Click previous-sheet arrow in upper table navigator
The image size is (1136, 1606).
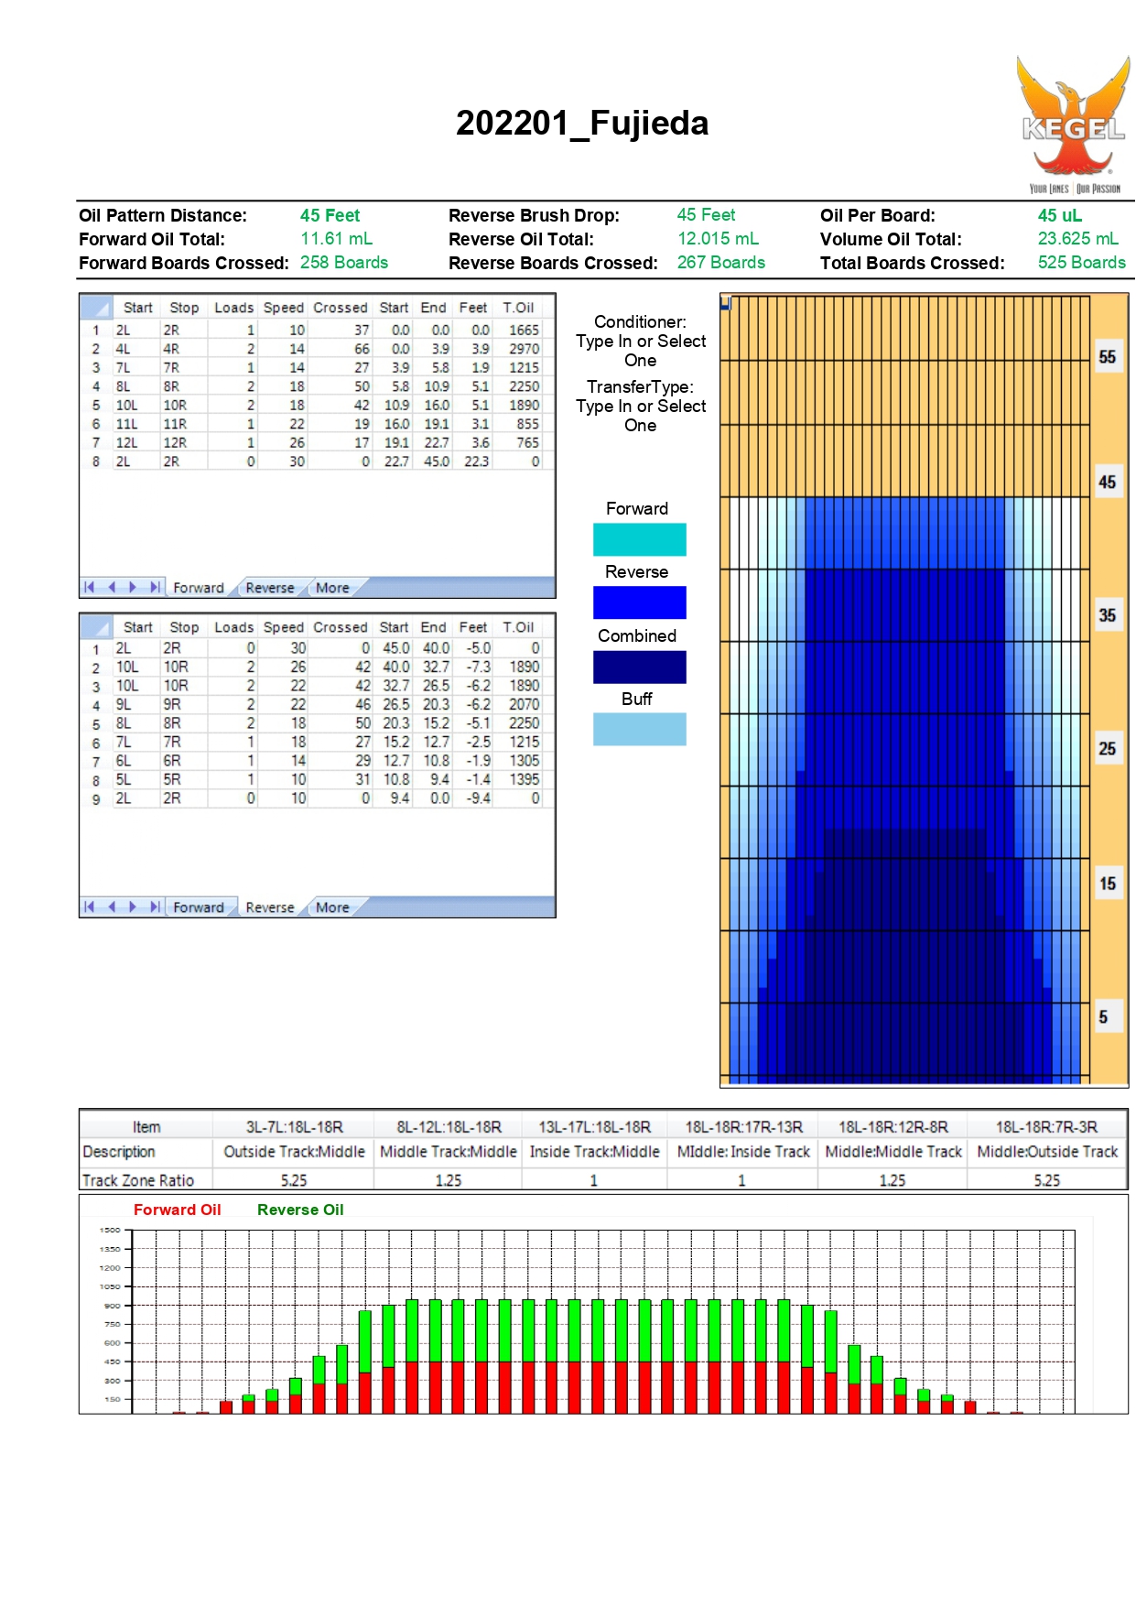(x=112, y=587)
